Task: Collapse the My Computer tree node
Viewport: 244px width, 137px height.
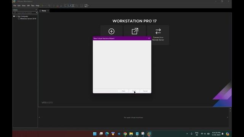Action: 14,16
